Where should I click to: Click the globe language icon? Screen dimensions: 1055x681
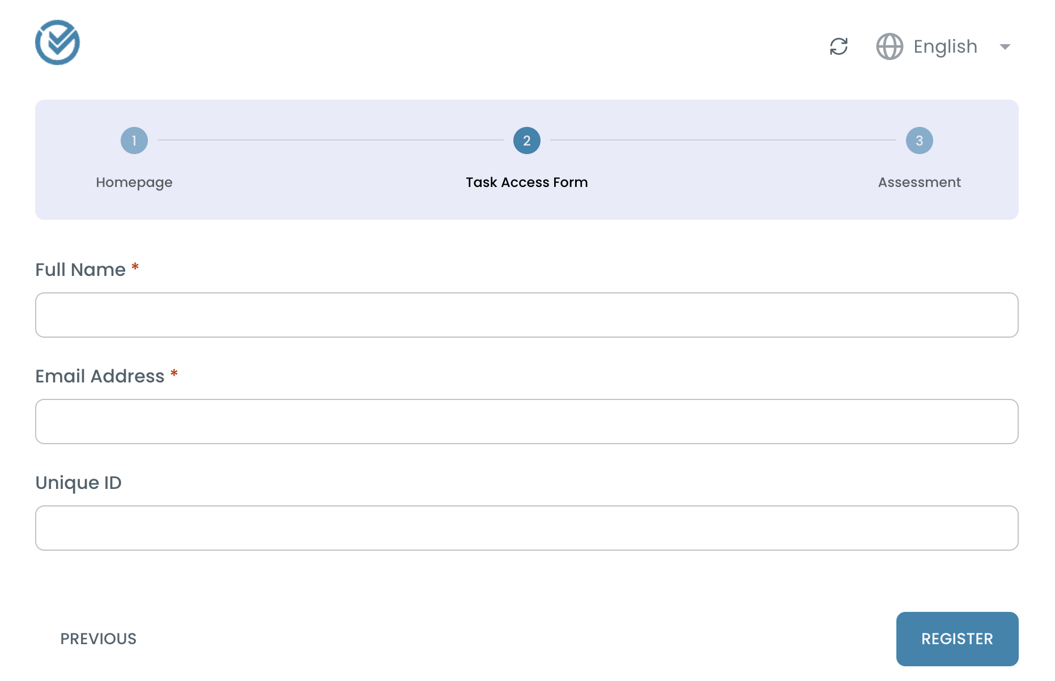890,46
